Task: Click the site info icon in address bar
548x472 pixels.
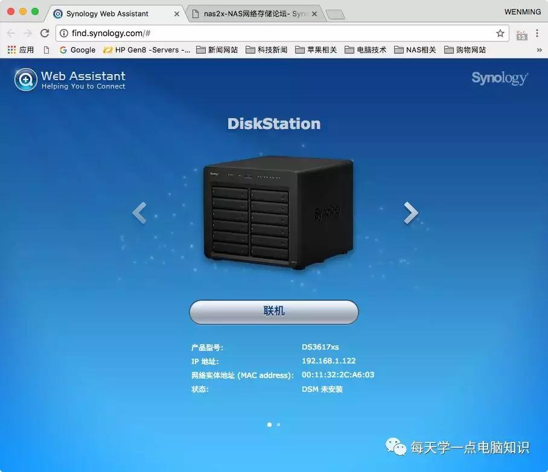Action: click(64, 34)
